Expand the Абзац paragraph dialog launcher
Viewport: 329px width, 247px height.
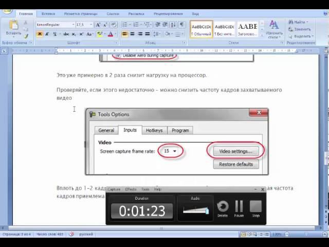(x=184, y=43)
